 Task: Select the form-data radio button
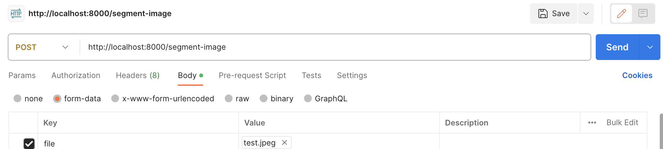click(x=57, y=99)
